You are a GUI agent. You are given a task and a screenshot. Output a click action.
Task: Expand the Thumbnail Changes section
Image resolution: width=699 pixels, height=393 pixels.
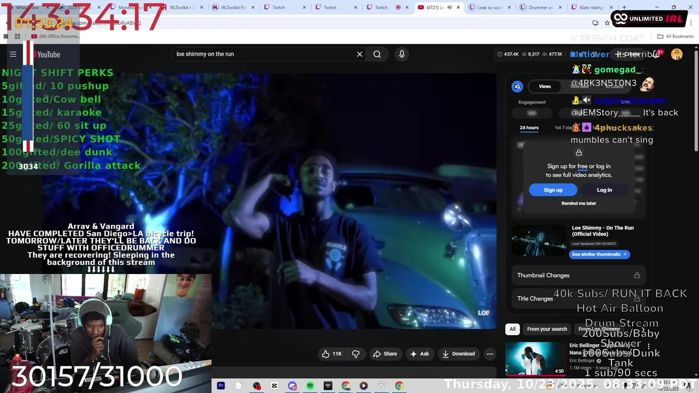578,275
